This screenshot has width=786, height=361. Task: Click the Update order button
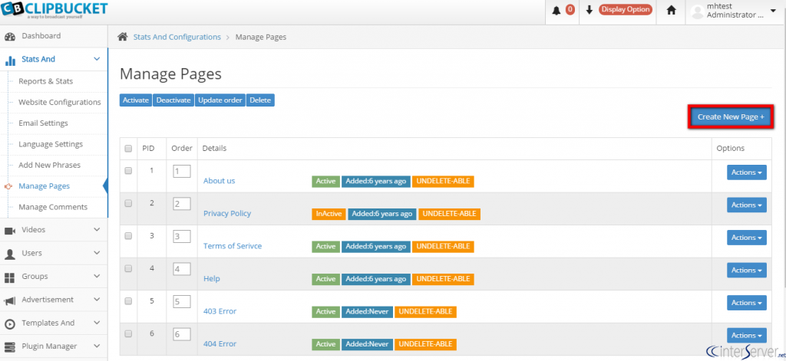220,100
